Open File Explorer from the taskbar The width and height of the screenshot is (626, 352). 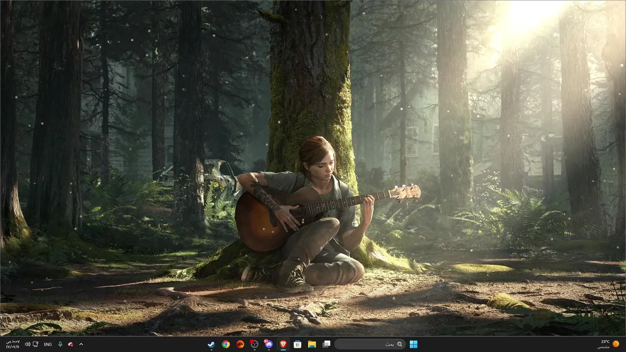click(312, 344)
